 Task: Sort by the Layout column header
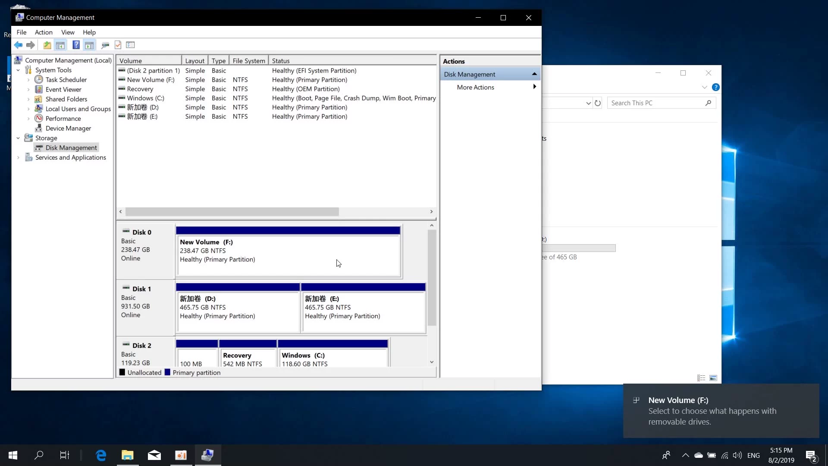tap(194, 61)
